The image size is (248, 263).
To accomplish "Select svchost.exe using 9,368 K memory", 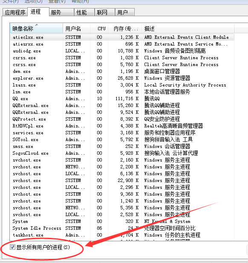I will pyautogui.click(x=122, y=194).
